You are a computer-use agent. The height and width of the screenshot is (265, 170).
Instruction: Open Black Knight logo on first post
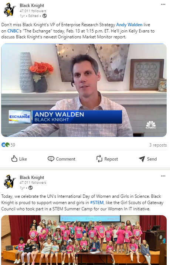[x=9, y=10]
